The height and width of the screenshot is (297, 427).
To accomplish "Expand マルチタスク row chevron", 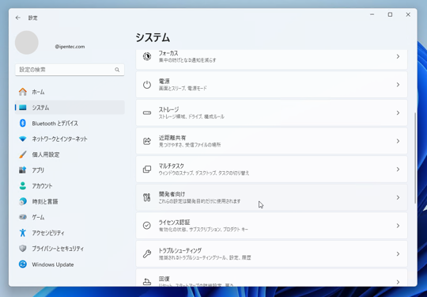I will (398, 169).
